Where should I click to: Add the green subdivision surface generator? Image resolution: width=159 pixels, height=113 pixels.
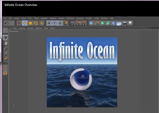[102, 23]
